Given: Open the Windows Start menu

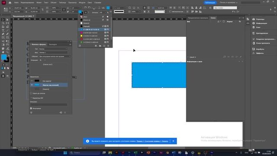Looking at the screenshot, I should pyautogui.click(x=65, y=153).
